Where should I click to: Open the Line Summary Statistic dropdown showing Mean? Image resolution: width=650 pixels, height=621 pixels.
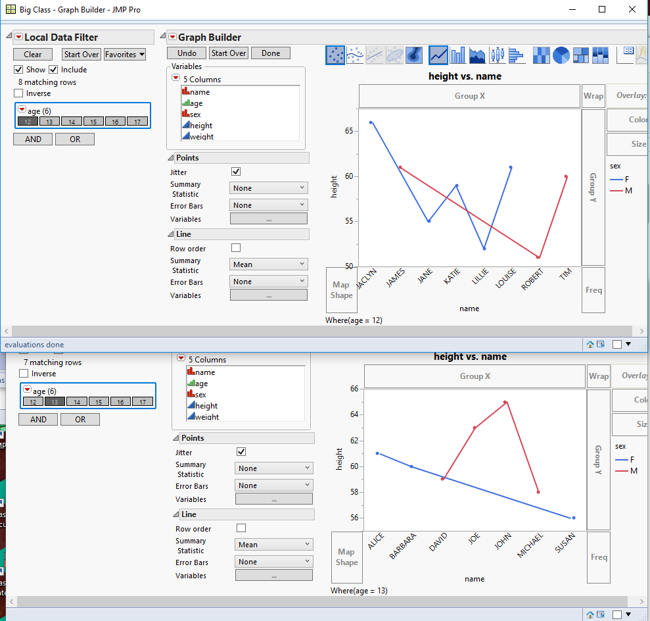coord(268,264)
